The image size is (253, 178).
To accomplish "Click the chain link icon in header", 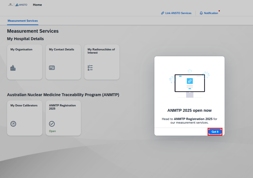I will [162, 13].
